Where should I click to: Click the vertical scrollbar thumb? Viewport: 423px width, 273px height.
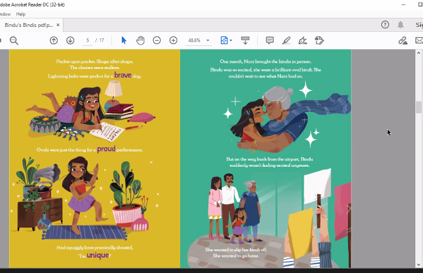tap(419, 107)
